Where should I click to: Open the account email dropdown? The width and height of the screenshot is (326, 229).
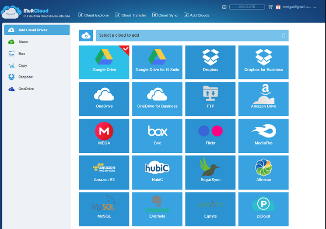(299, 7)
